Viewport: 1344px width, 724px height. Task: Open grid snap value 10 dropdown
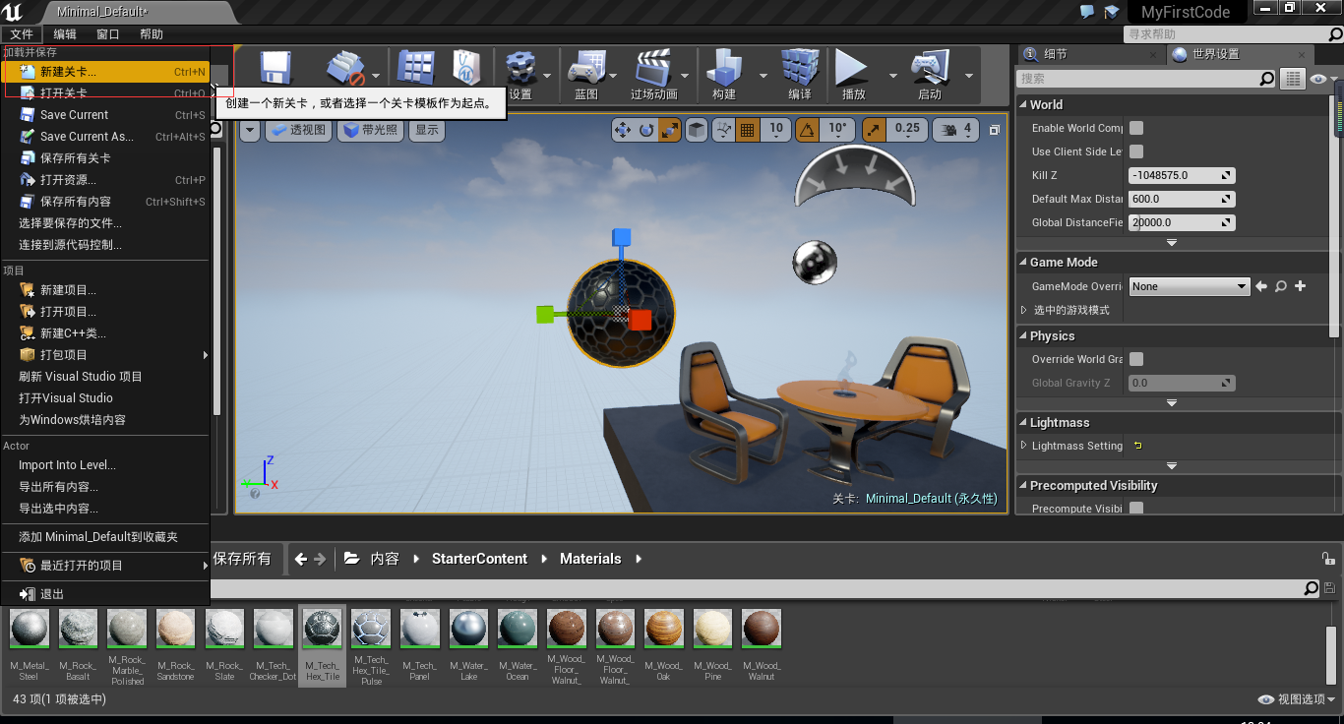(x=776, y=129)
